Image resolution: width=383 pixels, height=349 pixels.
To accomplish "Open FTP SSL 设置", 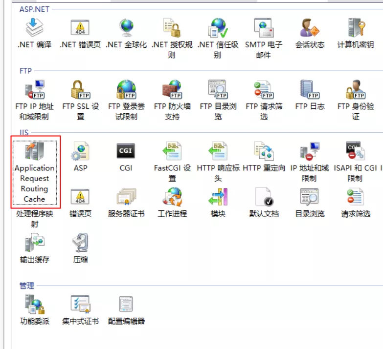I will tap(80, 100).
